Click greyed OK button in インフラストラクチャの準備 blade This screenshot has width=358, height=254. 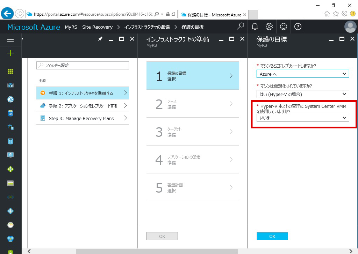(x=162, y=236)
